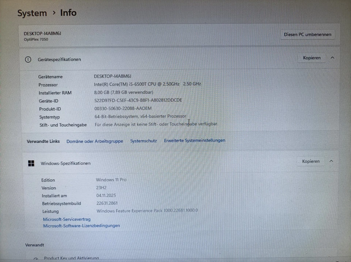Screen dimensions: 351x262
Task: Open Microsoft-Software-Lizenzbedingungen
Action: click(x=81, y=226)
